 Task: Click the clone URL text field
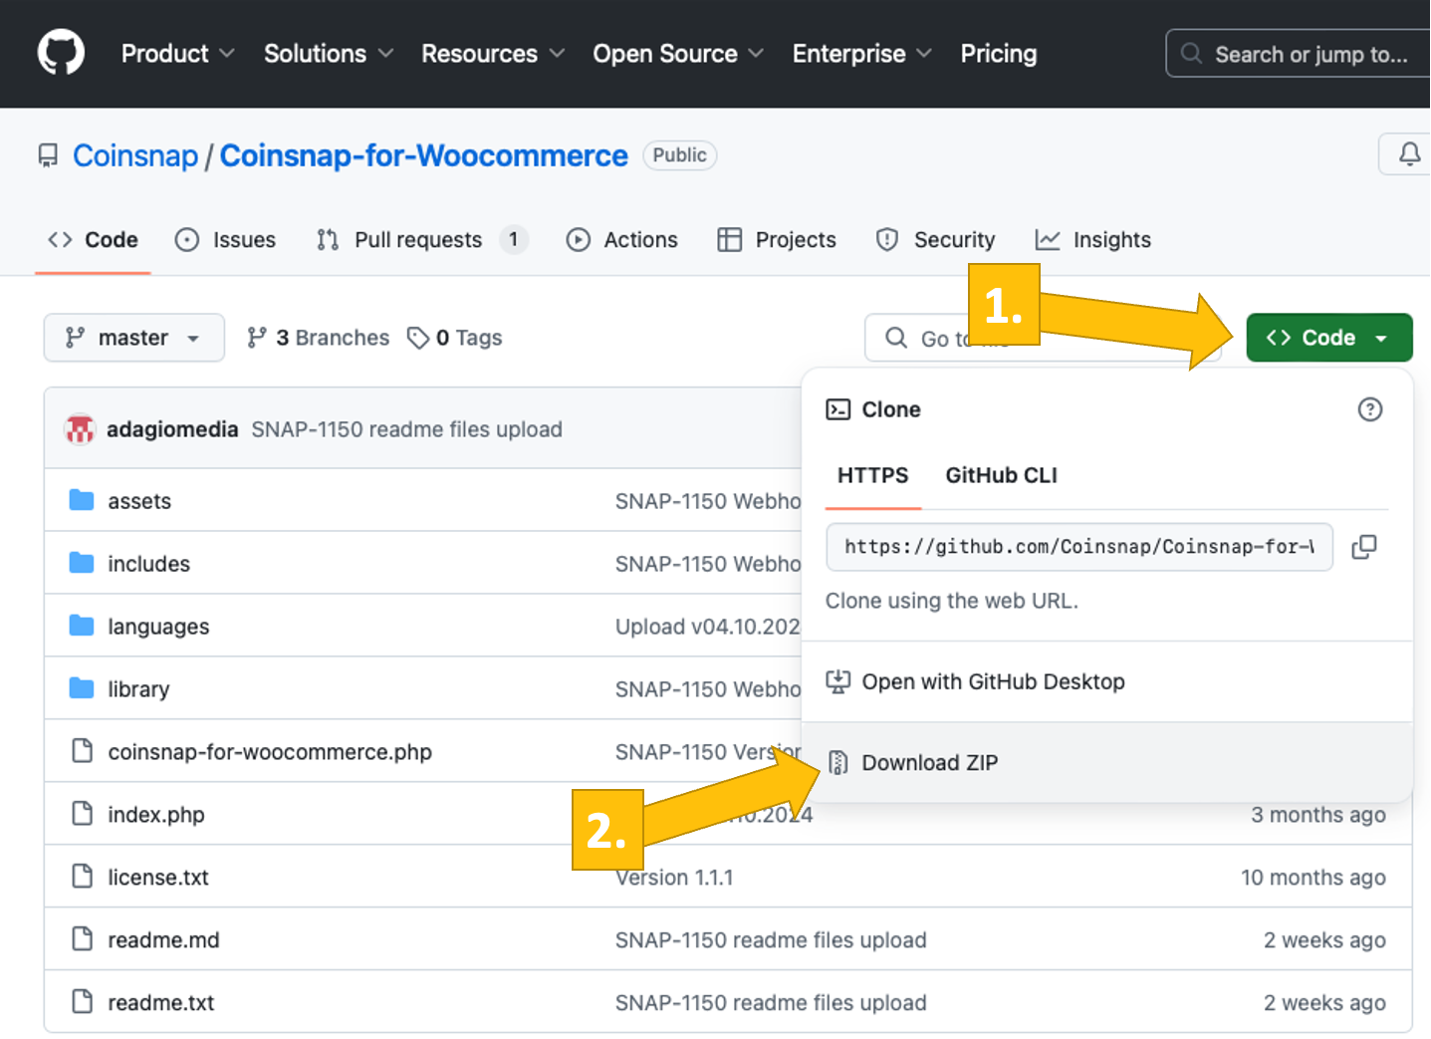[1079, 547]
